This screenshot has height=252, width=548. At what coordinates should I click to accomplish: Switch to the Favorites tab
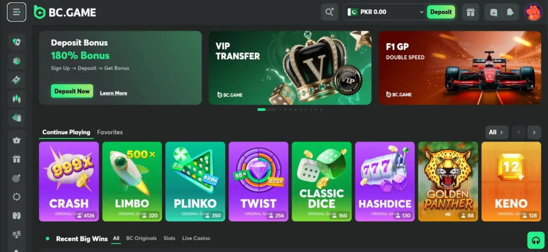pyautogui.click(x=110, y=132)
